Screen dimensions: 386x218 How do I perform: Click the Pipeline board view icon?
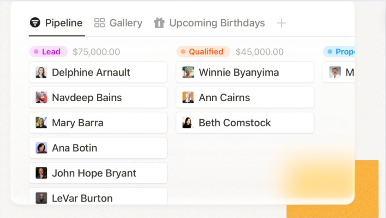(x=35, y=23)
